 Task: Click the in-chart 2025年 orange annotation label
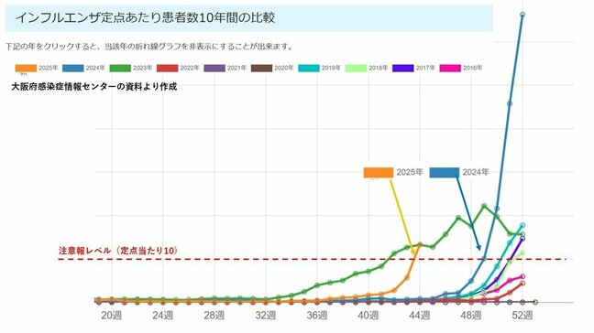pyautogui.click(x=393, y=172)
